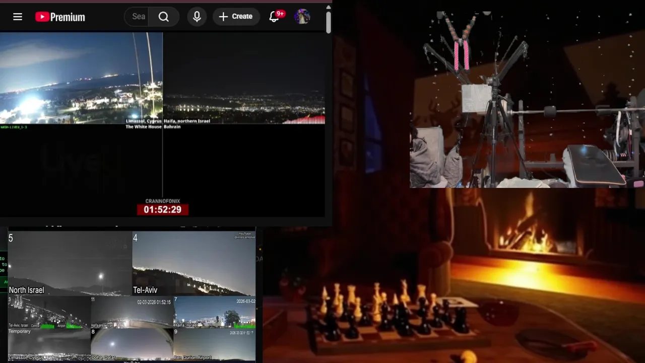Select the Doha, Qatar camera 8 tile
Screen dimensions: 645x363
pos(132,345)
